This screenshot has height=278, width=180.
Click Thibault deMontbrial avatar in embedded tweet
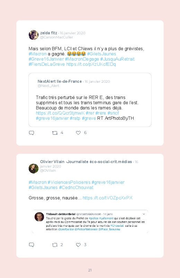click(39, 217)
